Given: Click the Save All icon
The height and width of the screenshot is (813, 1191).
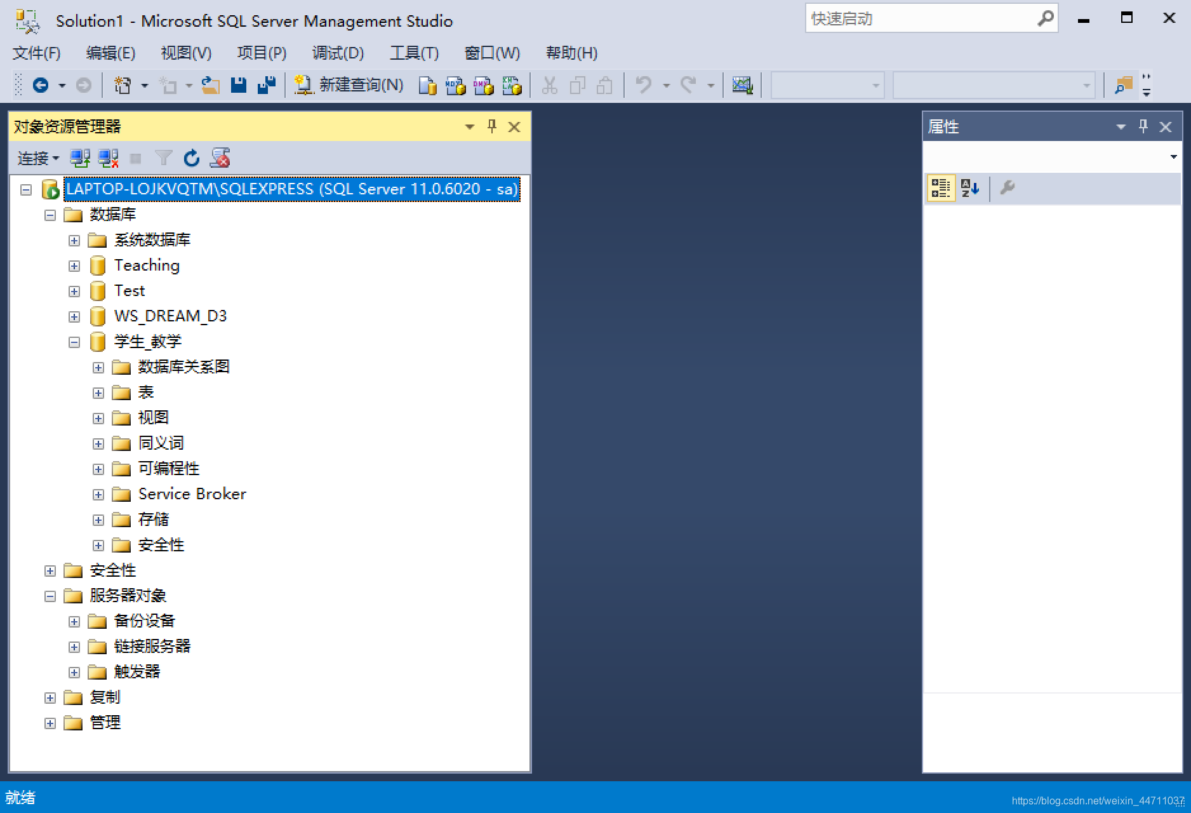Looking at the screenshot, I should (267, 84).
